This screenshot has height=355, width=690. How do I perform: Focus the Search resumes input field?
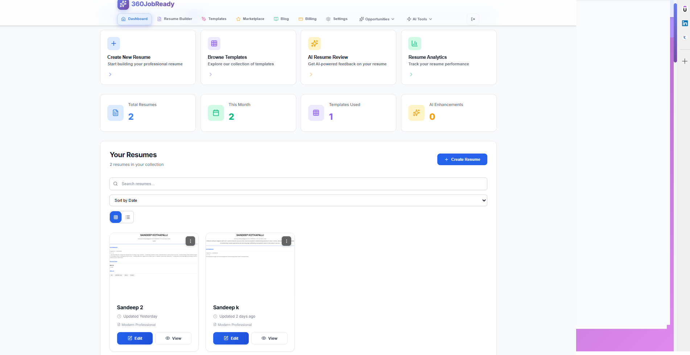coord(298,184)
